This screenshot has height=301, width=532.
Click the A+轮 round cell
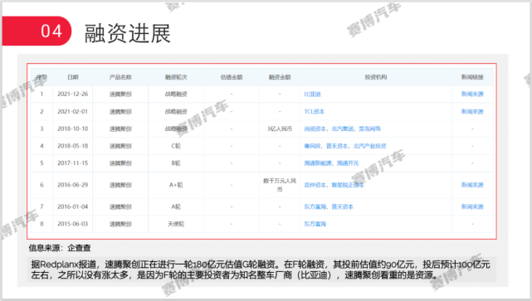click(x=176, y=185)
